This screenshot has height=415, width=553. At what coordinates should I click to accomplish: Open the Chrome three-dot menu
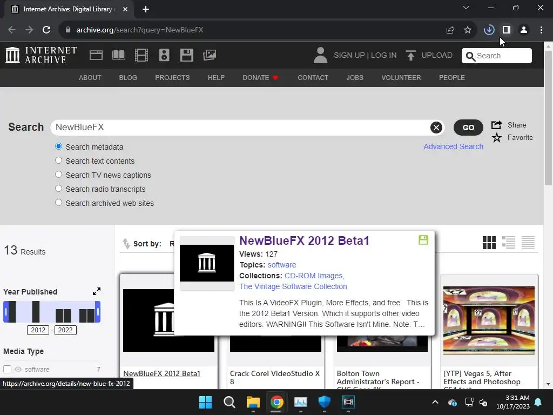tap(541, 30)
